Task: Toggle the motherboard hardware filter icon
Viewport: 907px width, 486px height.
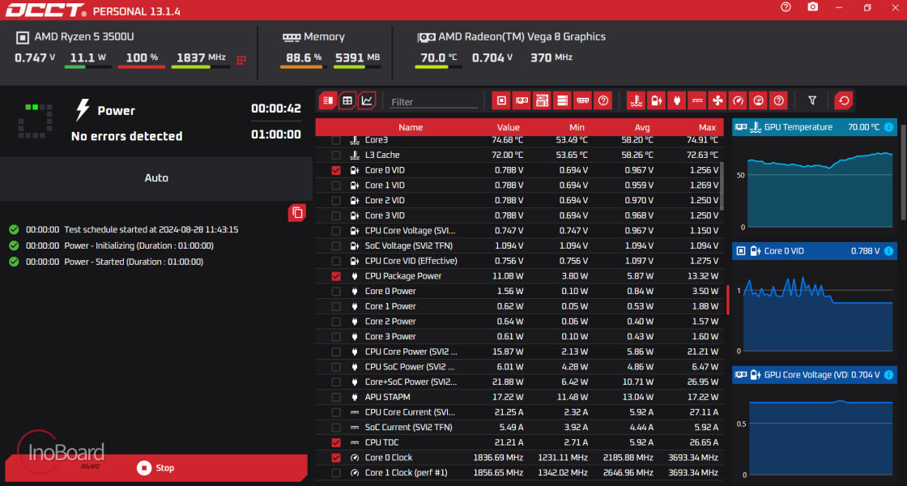Action: click(x=542, y=100)
